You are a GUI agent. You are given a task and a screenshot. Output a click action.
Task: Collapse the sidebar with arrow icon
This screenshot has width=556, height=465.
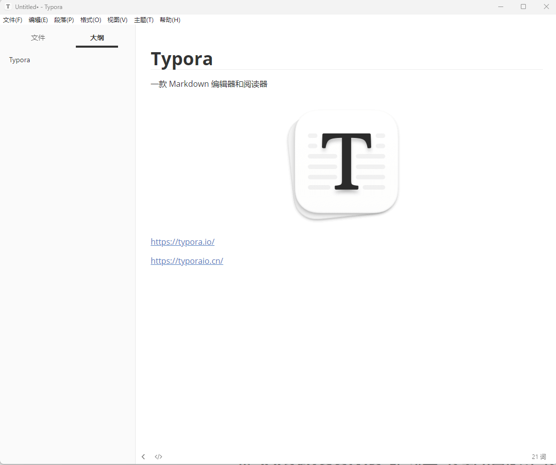(143, 456)
